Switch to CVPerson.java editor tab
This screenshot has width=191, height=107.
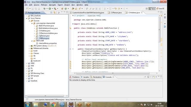[x=116, y=12]
